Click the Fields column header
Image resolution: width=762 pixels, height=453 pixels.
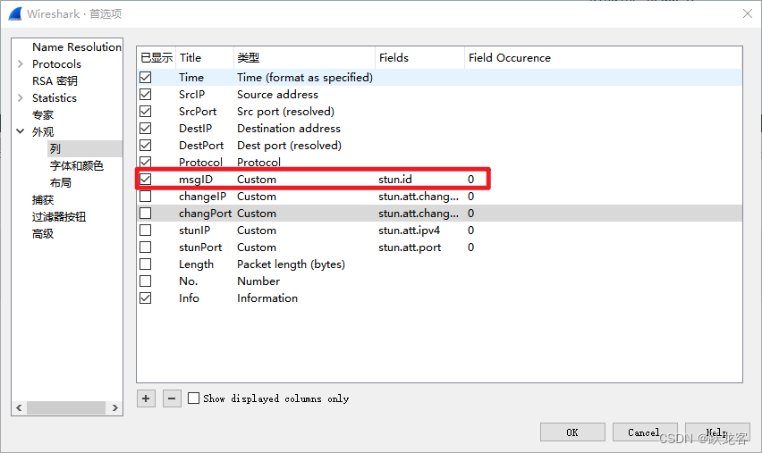point(419,58)
